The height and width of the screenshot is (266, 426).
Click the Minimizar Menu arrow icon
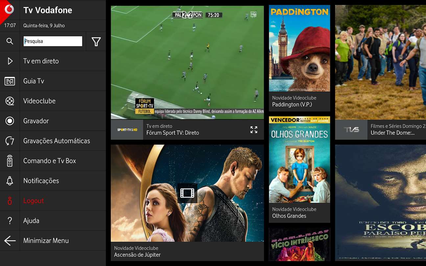(x=10, y=241)
